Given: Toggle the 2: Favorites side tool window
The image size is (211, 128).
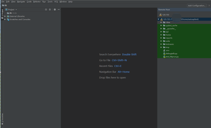Looking at the screenshot, I should [x=2, y=118].
